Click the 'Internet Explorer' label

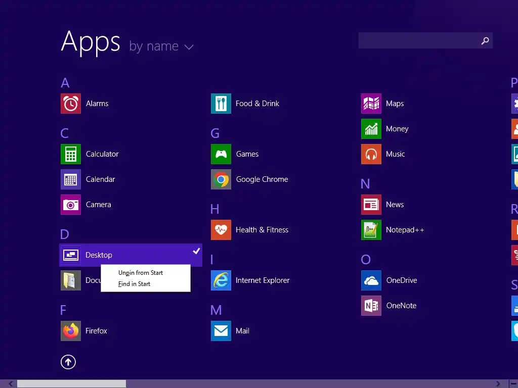(263, 280)
